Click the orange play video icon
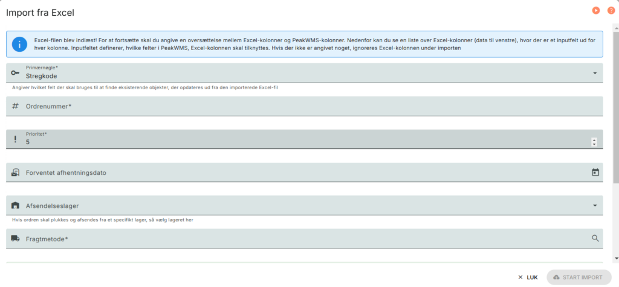Viewport: 619px width, 287px height. 595,11
